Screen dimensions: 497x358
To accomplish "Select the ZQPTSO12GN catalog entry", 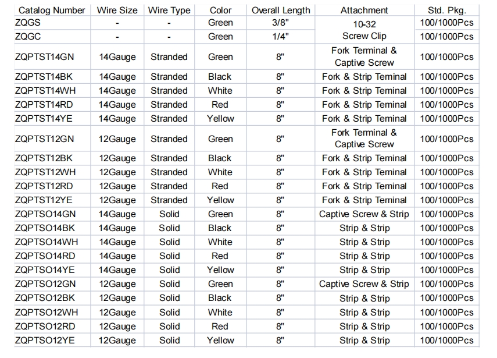I will click(45, 284).
